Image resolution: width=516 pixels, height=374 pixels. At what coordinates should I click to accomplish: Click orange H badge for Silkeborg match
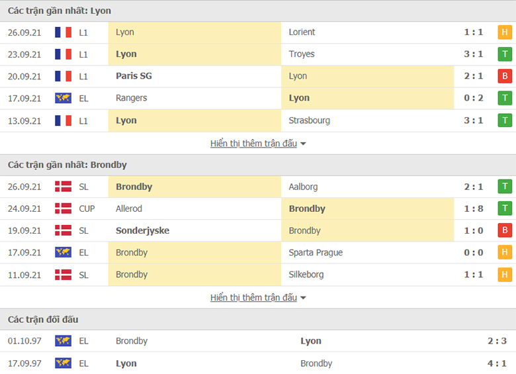[505, 275]
